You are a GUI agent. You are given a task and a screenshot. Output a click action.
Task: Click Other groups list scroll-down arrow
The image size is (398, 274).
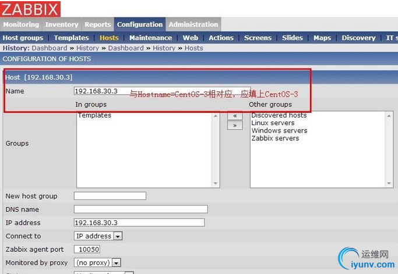coord(389,183)
